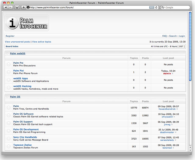Image resolution: width=195 pixels, height=160 pixels.
Task: Open the Register link
Action: click(10, 36)
